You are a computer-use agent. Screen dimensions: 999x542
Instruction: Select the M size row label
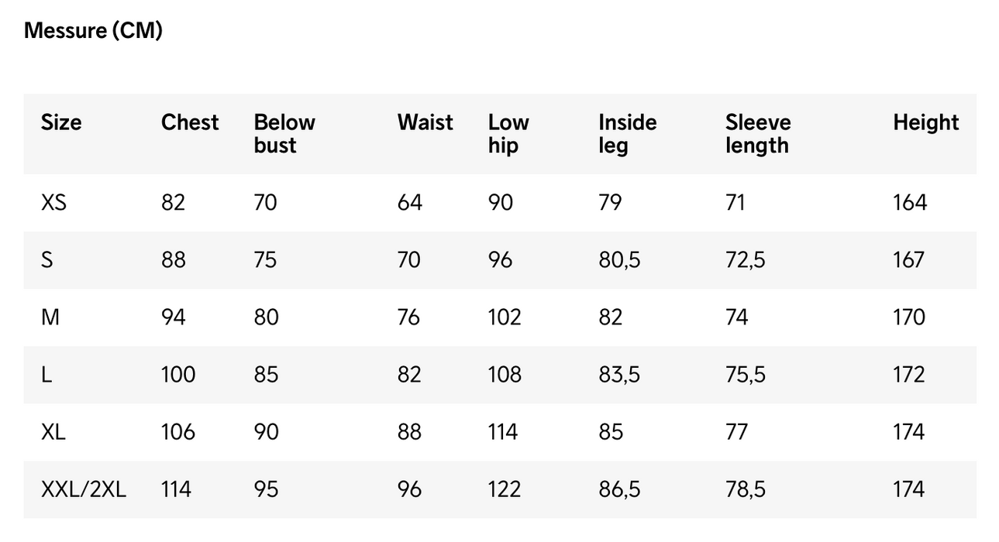click(50, 317)
